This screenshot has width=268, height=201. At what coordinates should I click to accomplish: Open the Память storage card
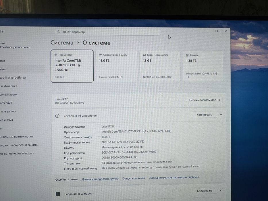click(x=203, y=66)
